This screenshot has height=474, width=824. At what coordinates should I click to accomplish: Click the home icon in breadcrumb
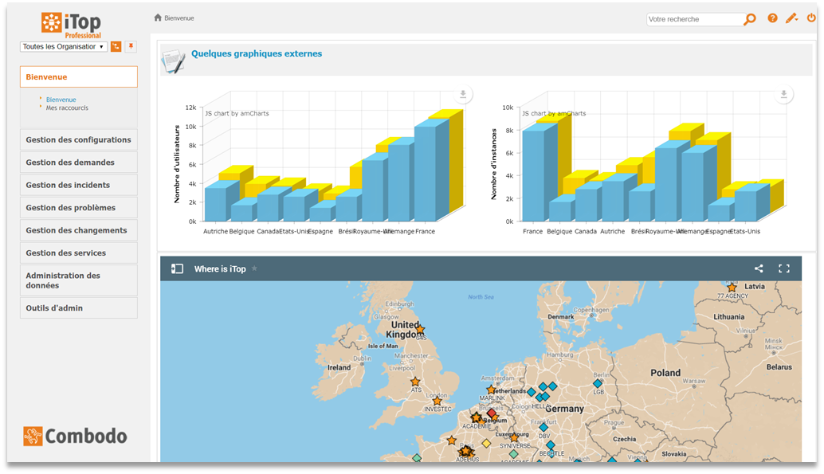click(158, 18)
